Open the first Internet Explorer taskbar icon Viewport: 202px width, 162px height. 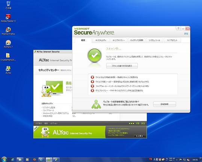[13, 159]
